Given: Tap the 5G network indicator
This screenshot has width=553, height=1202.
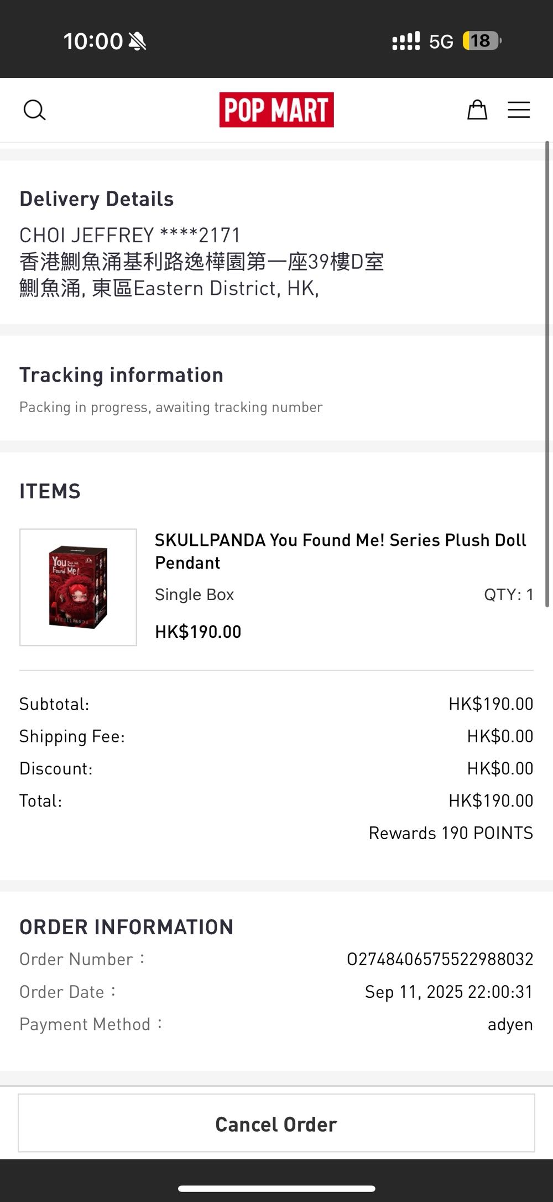Looking at the screenshot, I should (x=441, y=41).
